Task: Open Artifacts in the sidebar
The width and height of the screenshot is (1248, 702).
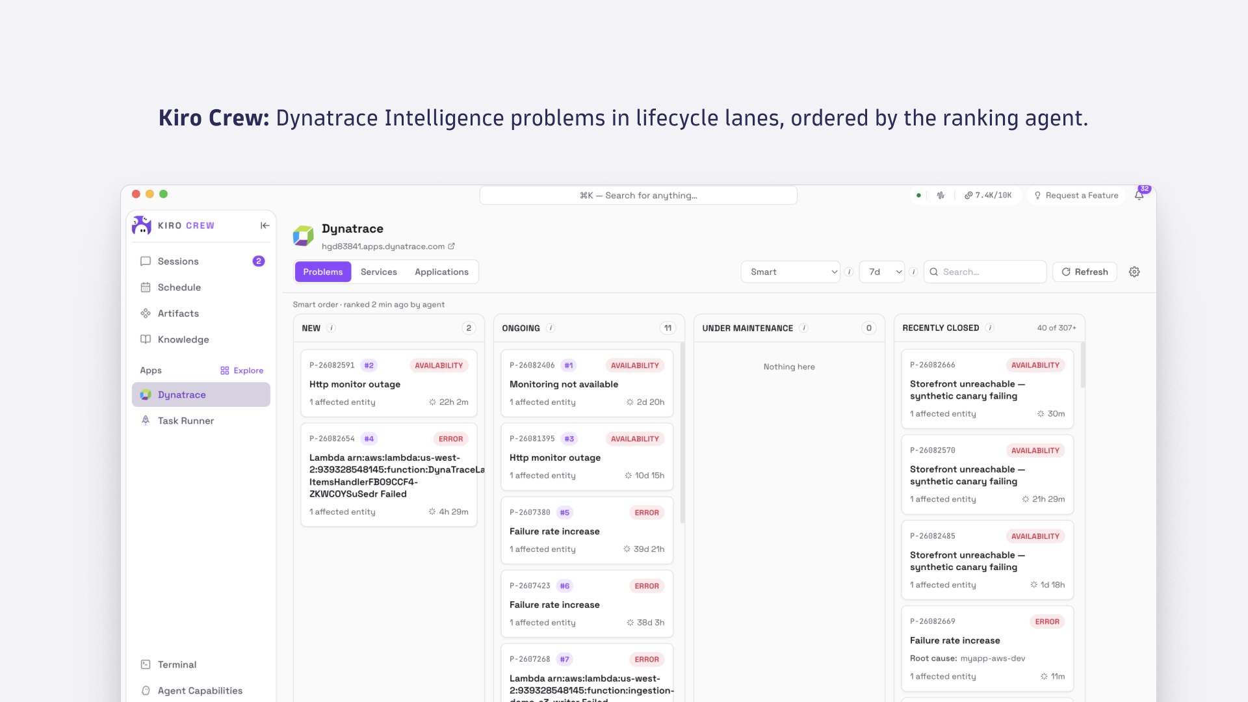Action: point(201,313)
